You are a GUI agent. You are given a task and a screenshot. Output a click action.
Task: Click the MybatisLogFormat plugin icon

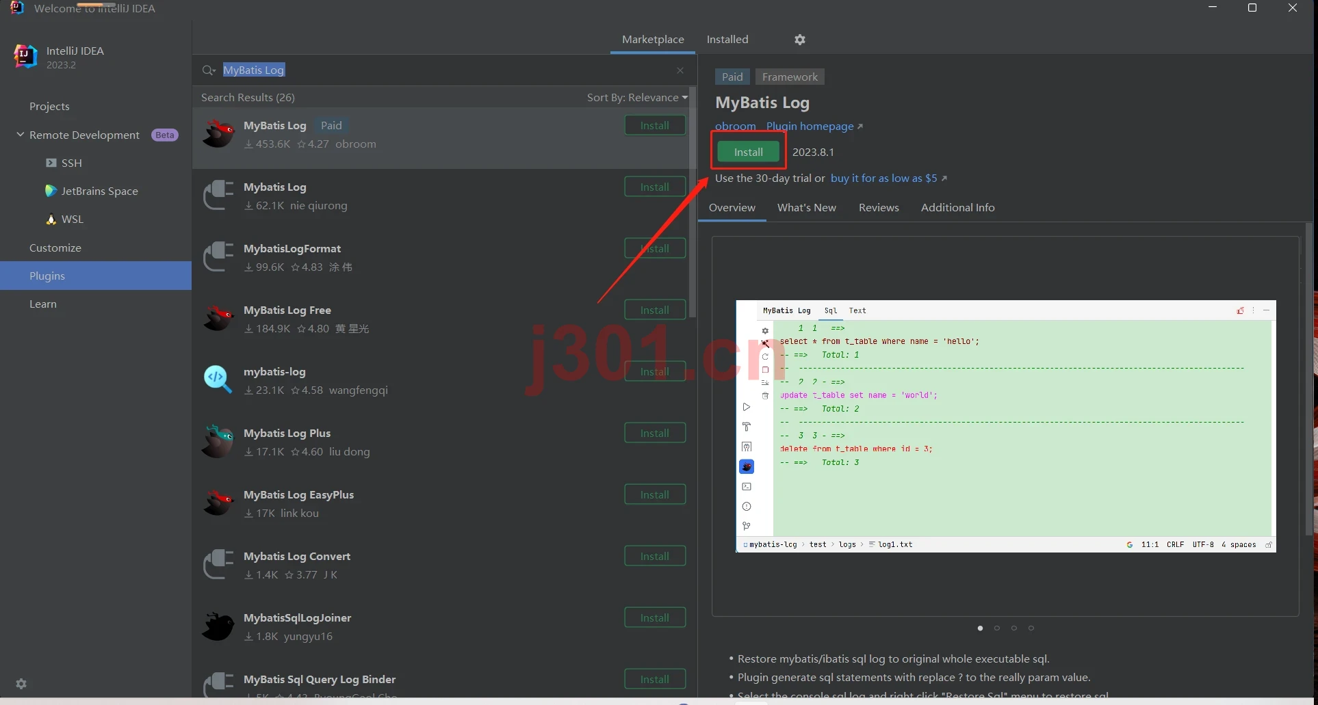point(218,257)
